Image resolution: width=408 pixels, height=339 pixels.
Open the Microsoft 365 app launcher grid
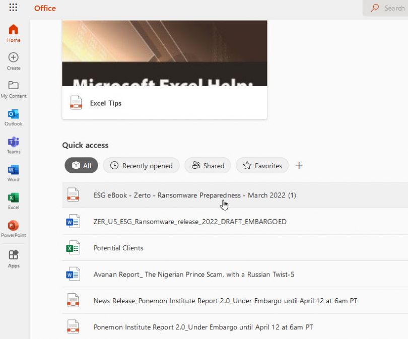pos(13,8)
